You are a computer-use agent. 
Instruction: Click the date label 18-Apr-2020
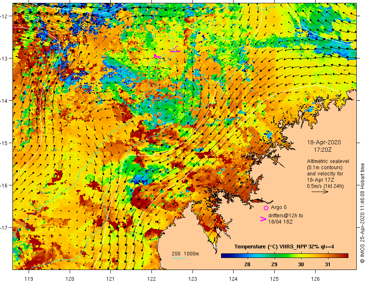coord(324,142)
